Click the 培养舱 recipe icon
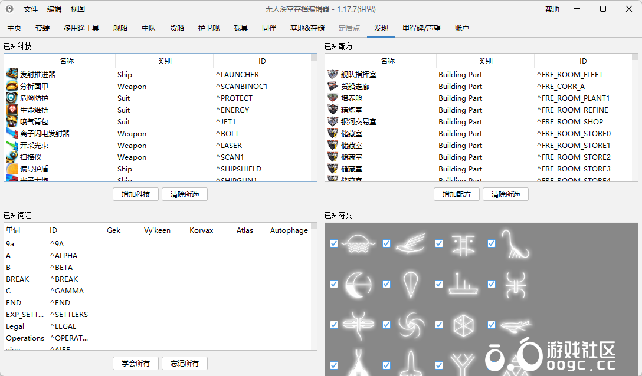 (x=333, y=98)
